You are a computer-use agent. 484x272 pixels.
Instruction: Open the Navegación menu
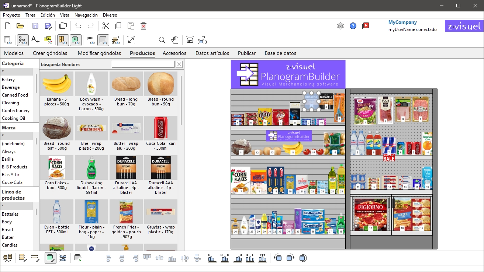point(86,15)
